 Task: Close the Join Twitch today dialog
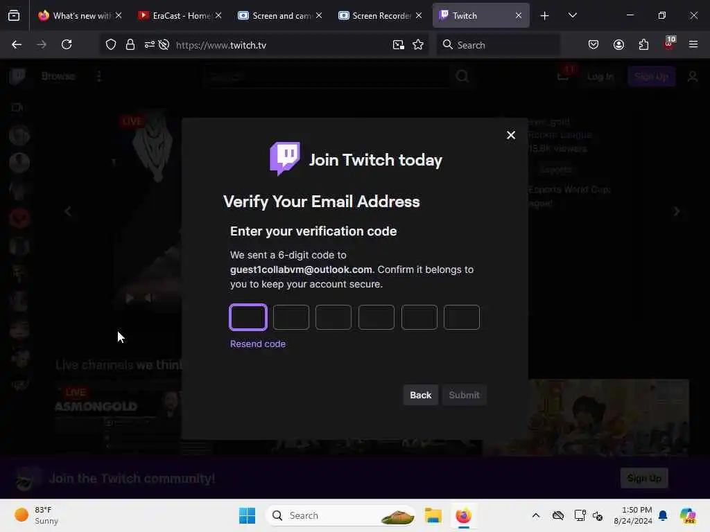click(x=511, y=135)
